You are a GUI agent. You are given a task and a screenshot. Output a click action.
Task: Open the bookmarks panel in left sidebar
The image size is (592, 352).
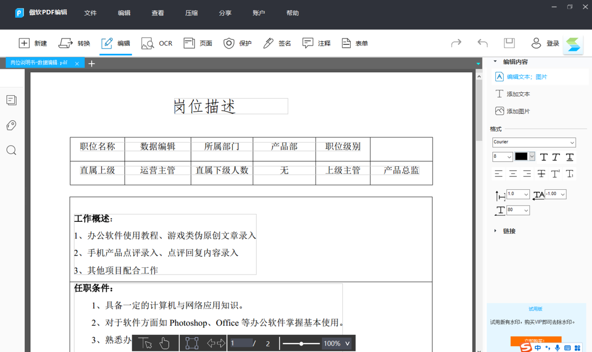coord(11,125)
